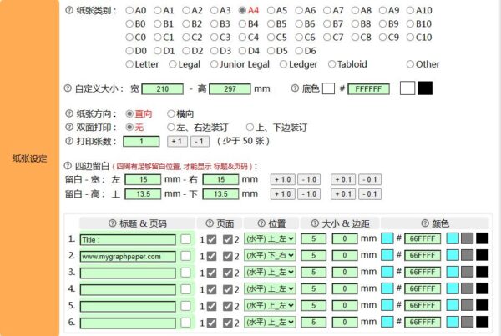501x336 pixels.
Task: Click help icon beside 纸张方向
Action: click(x=68, y=113)
